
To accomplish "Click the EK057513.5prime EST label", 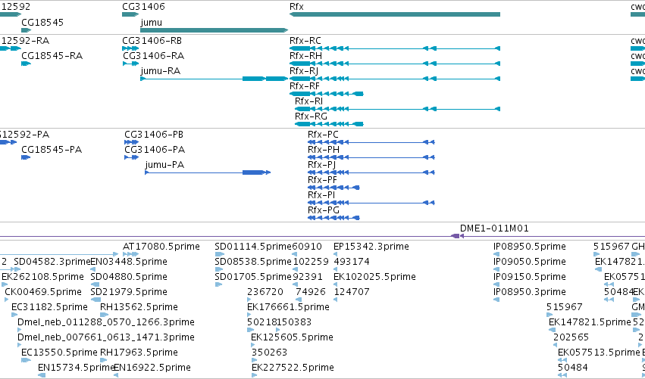I will pos(599,353).
